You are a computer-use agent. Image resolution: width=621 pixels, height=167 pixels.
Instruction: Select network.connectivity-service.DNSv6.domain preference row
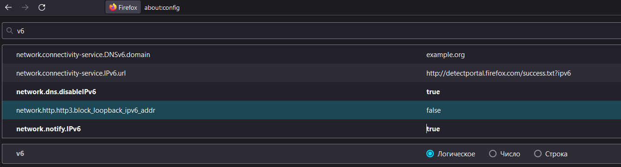[x=311, y=55]
